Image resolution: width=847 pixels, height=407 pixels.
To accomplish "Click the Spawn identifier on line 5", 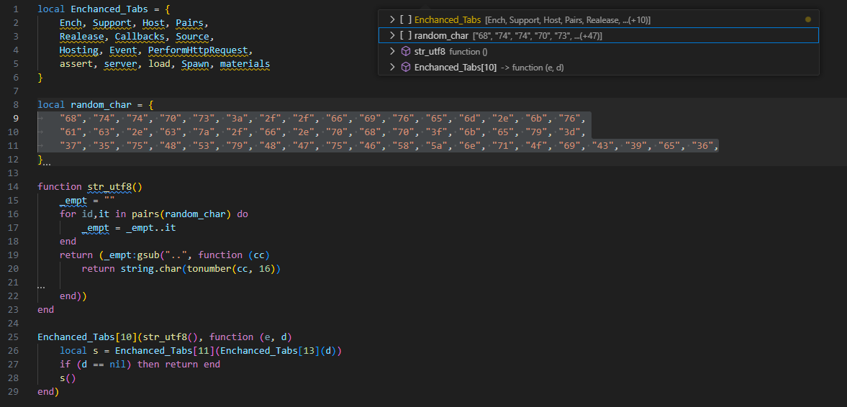I will (x=195, y=64).
